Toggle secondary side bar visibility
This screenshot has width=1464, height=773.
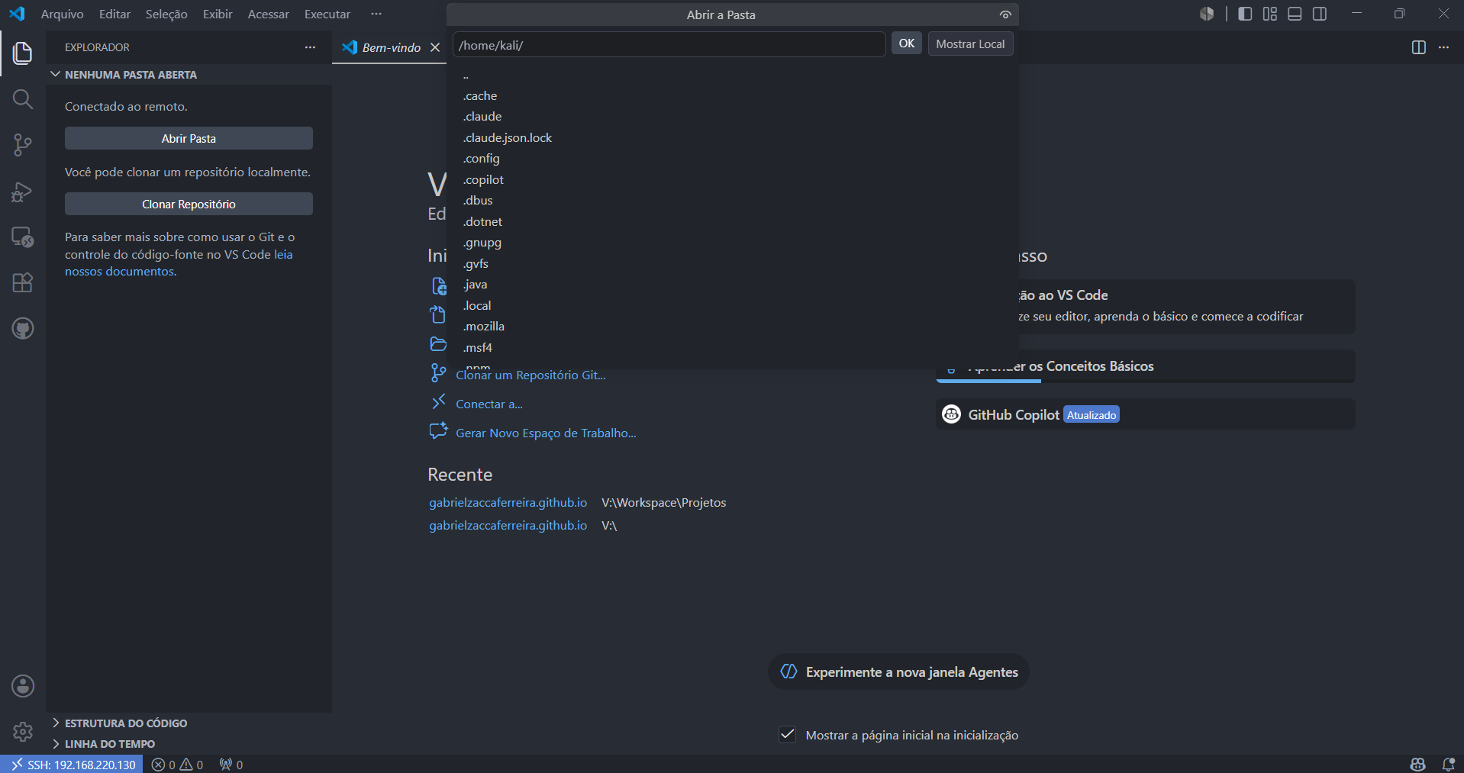[1320, 14]
